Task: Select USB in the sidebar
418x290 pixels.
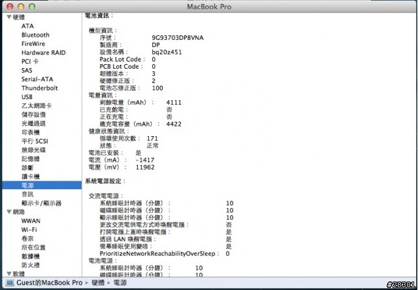Action: (27, 97)
